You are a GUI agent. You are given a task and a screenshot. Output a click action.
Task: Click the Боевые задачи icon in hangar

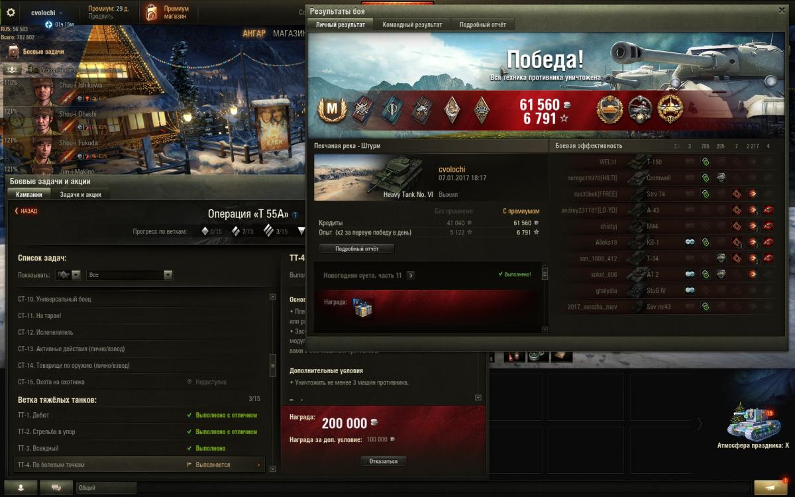point(13,52)
